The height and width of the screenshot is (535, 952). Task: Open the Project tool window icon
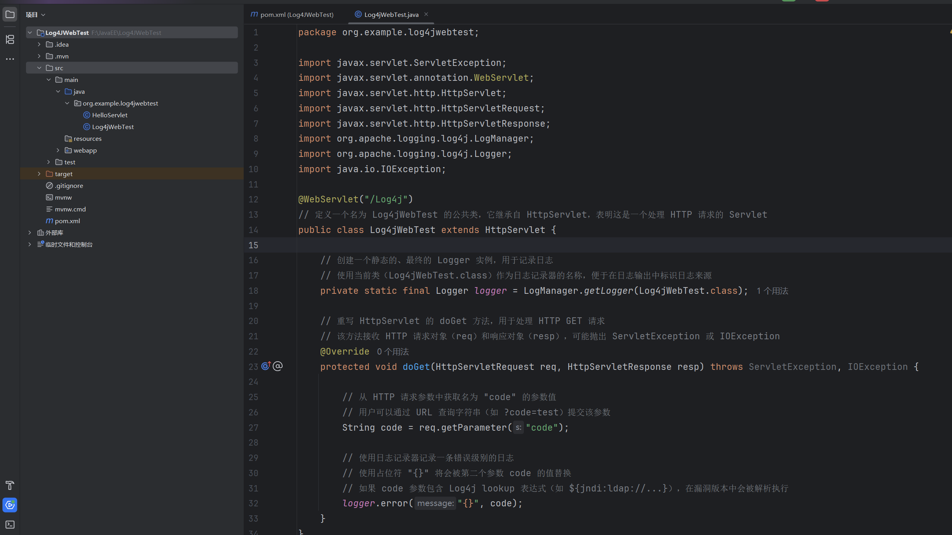[x=10, y=15]
